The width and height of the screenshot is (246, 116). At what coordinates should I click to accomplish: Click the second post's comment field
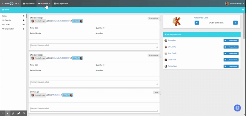94,83
